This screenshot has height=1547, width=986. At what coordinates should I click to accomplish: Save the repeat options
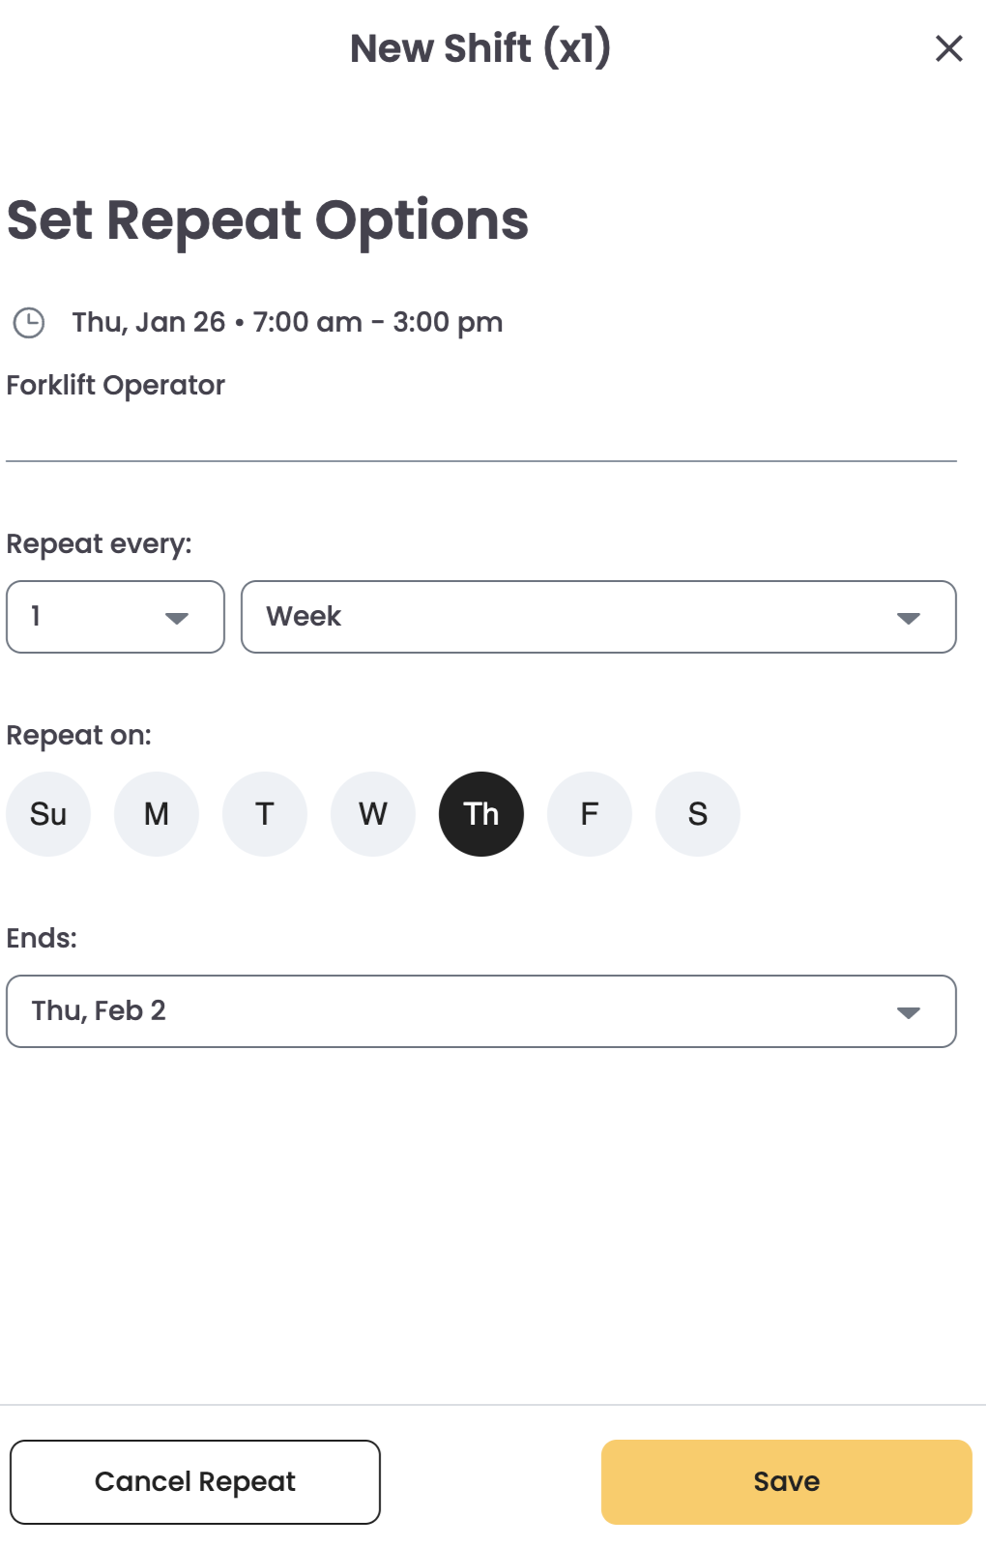(786, 1482)
